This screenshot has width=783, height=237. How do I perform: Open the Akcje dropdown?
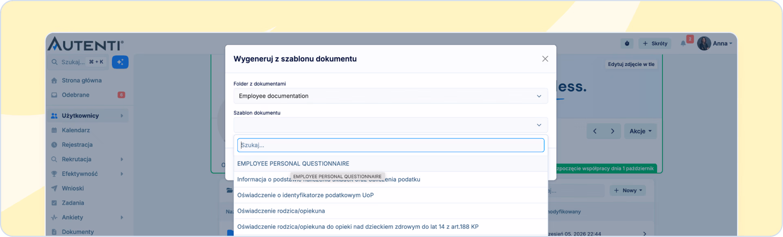coord(640,131)
